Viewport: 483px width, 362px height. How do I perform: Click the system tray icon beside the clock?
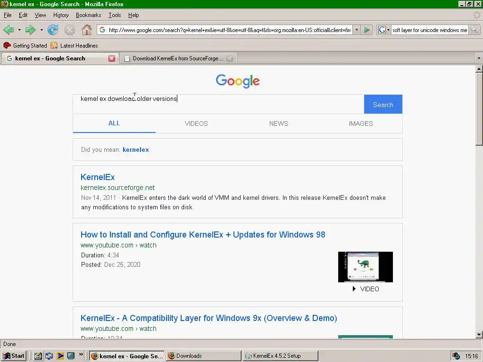(456, 356)
